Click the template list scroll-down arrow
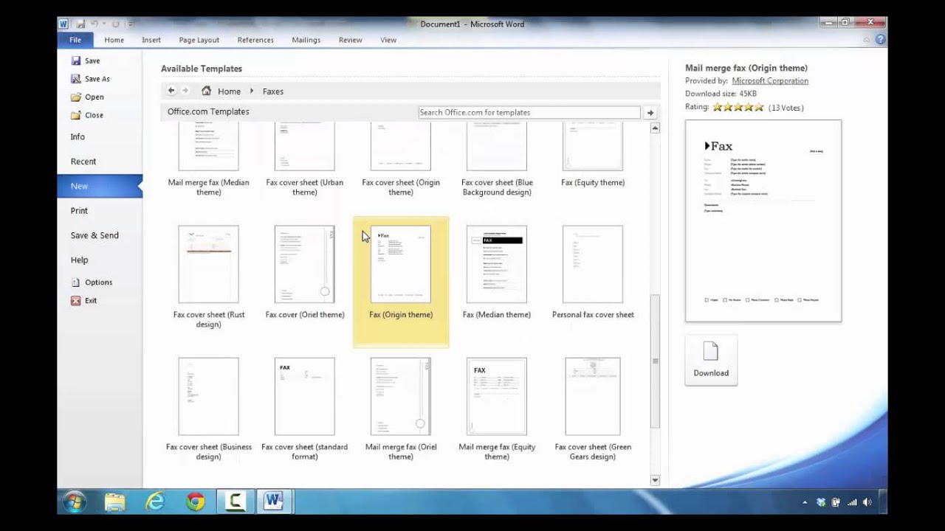This screenshot has height=531, width=945. coord(655,480)
